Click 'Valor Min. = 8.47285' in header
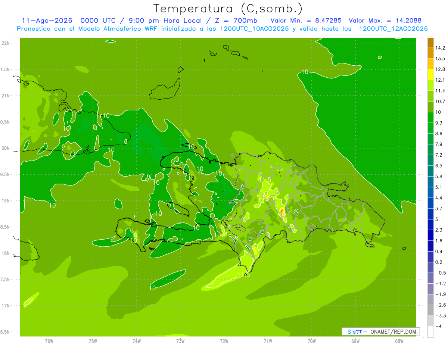 pyautogui.click(x=306, y=21)
